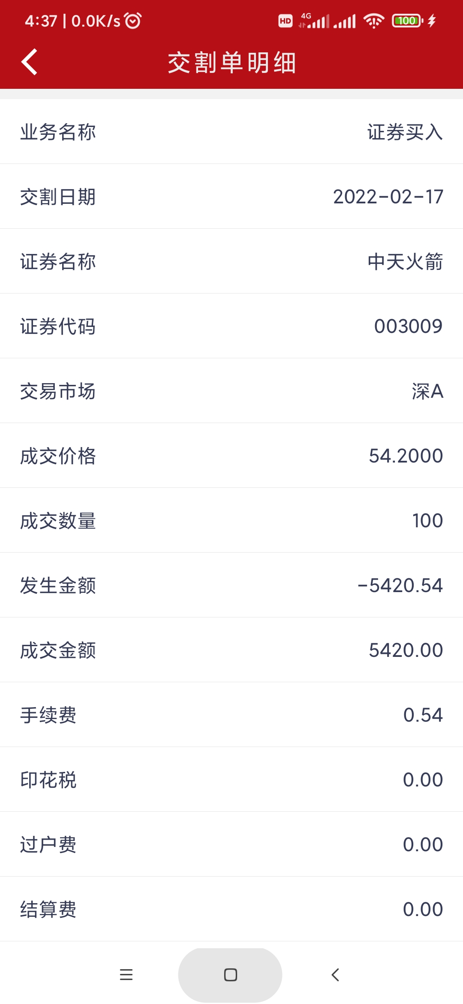Open the Android recent apps menu icon
Screen dimensions: 463x1004
[126, 975]
